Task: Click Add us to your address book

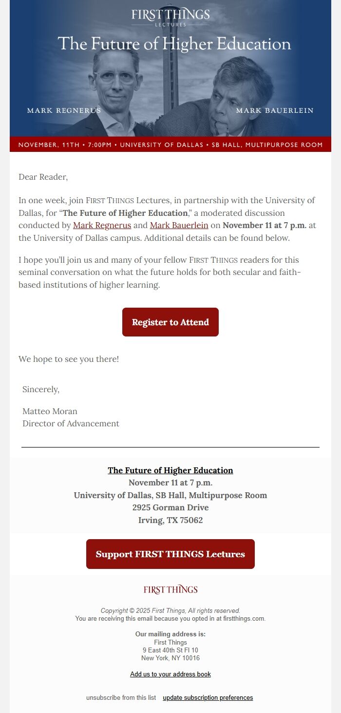Action: pyautogui.click(x=170, y=674)
